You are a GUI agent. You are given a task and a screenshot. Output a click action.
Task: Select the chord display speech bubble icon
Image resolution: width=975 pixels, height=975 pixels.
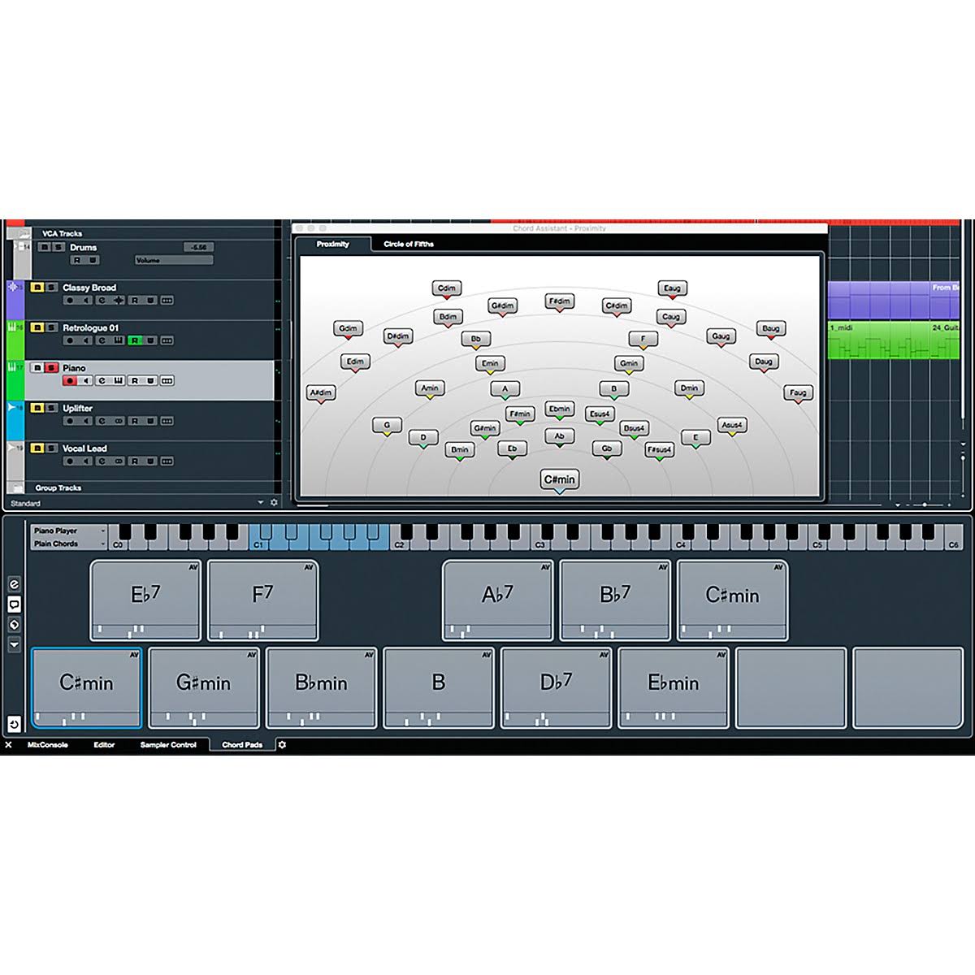pyautogui.click(x=14, y=604)
